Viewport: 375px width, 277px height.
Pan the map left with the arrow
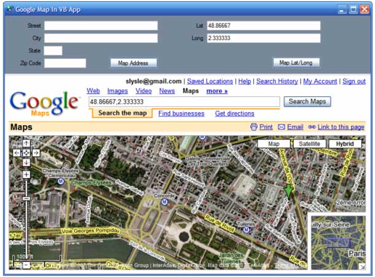[17, 153]
